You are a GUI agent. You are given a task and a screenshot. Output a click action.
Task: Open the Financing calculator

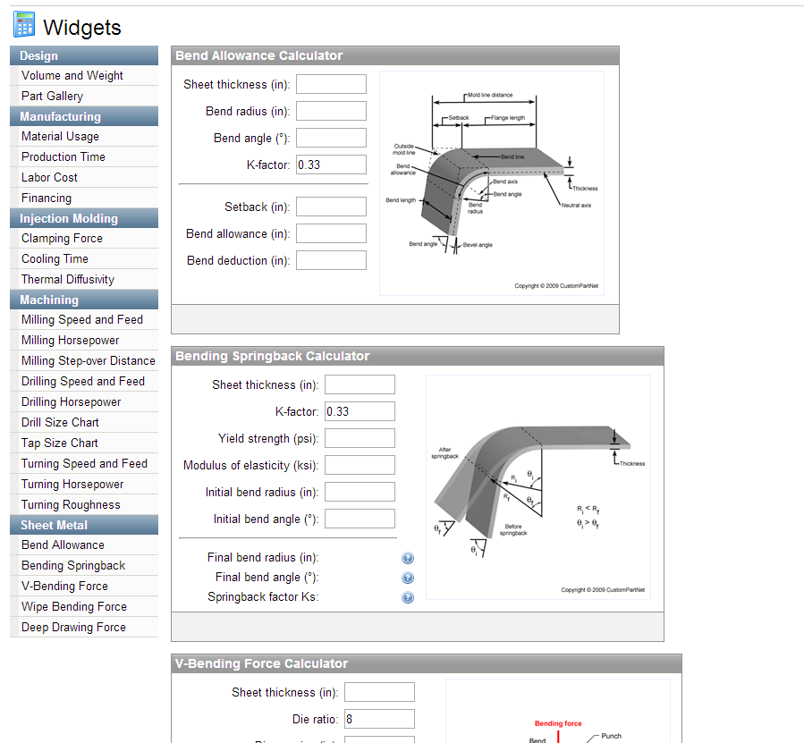point(47,198)
